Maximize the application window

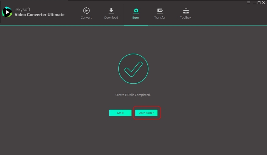(259, 3)
